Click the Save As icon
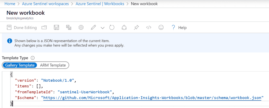The image size is (269, 108). (x=69, y=27)
